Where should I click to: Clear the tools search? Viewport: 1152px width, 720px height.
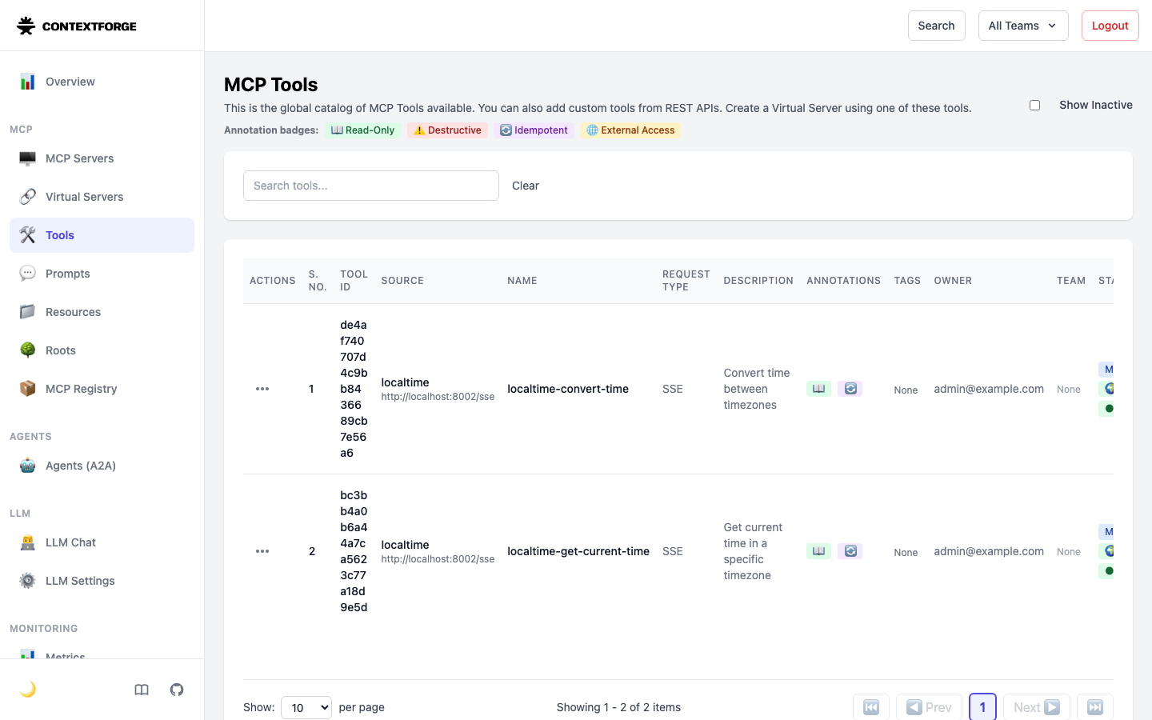click(526, 186)
